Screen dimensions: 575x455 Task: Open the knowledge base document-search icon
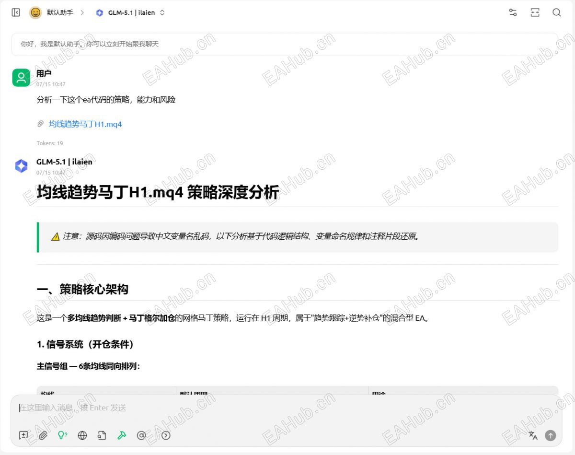tap(102, 435)
